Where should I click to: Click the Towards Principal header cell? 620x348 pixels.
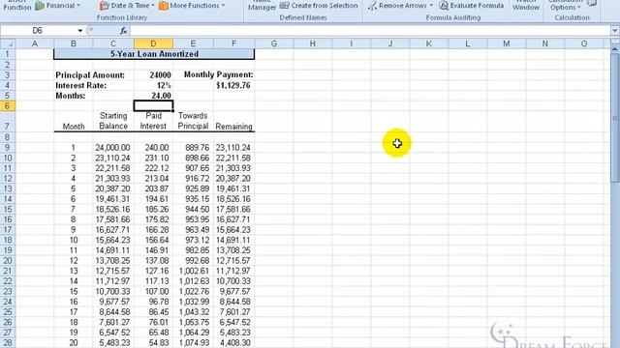pyautogui.click(x=194, y=121)
